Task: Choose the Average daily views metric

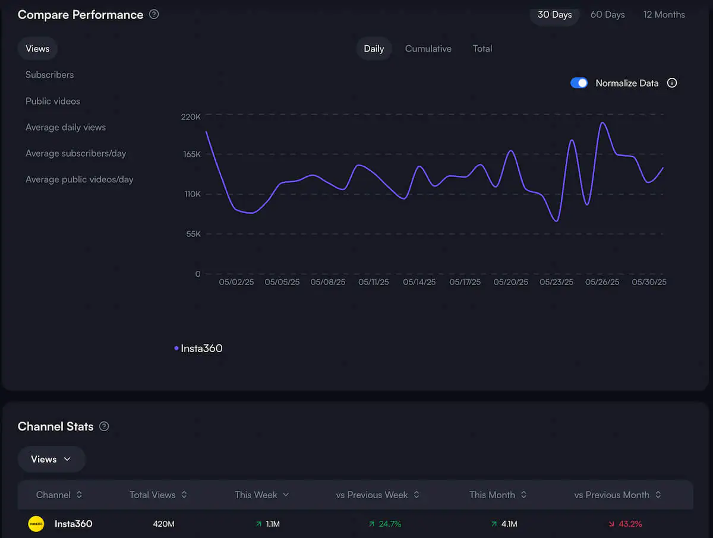Action: click(65, 127)
